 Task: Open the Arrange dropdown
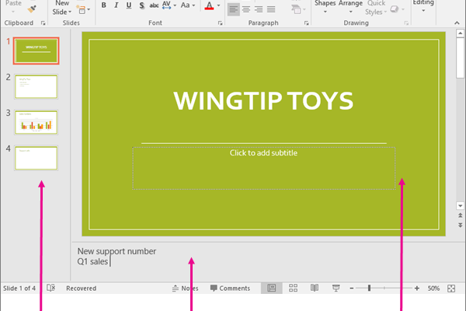pos(350,7)
